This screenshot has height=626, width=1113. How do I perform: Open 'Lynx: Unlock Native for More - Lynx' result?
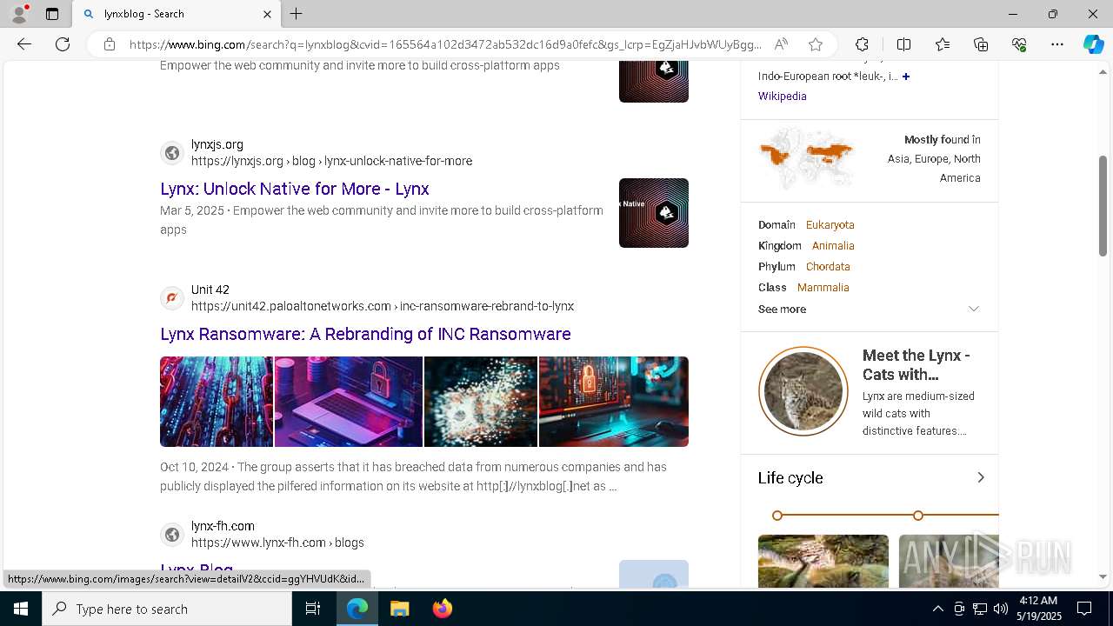295,189
